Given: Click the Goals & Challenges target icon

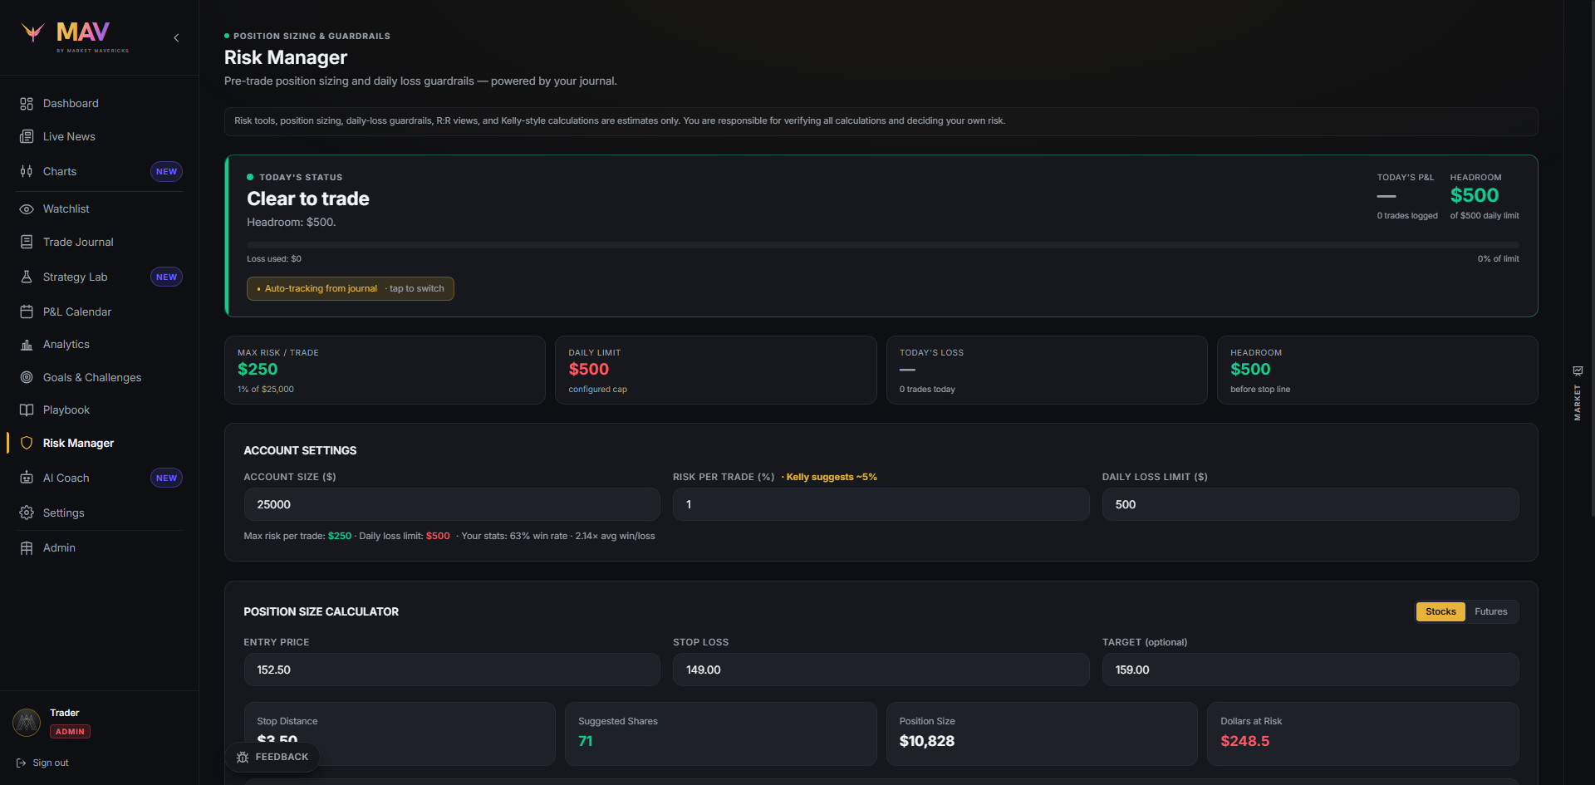Looking at the screenshot, I should [27, 378].
